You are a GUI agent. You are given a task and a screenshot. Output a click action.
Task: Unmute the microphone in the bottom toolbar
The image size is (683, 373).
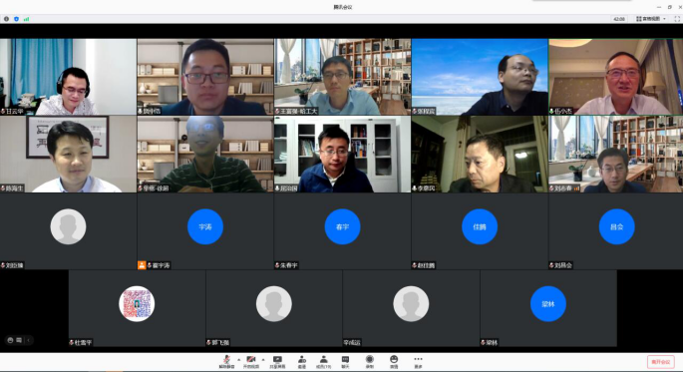[226, 362]
